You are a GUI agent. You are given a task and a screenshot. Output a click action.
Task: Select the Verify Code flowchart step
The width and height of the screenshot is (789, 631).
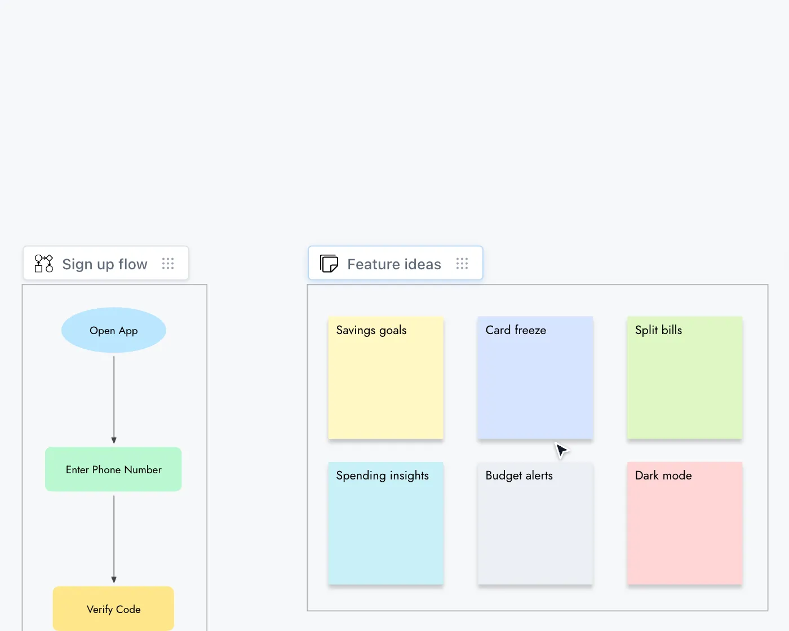tap(113, 608)
